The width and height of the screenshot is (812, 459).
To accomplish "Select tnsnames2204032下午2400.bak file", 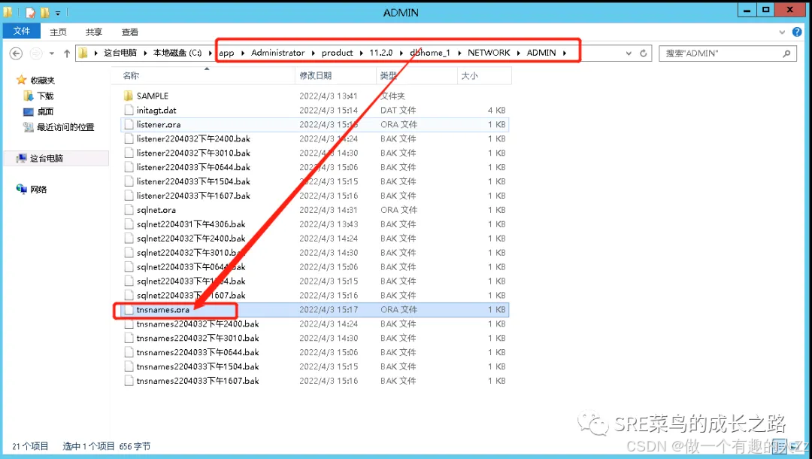I will point(315,324).
